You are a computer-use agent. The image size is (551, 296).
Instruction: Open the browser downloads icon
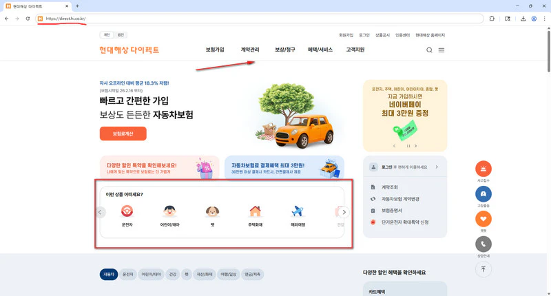click(523, 19)
